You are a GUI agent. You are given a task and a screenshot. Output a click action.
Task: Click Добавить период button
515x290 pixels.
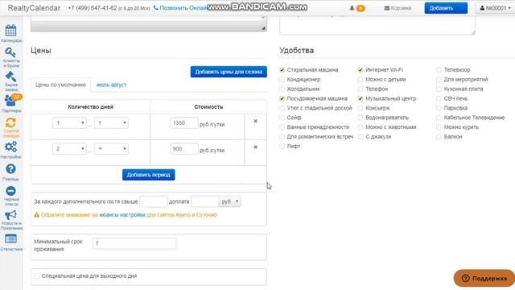pyautogui.click(x=148, y=175)
